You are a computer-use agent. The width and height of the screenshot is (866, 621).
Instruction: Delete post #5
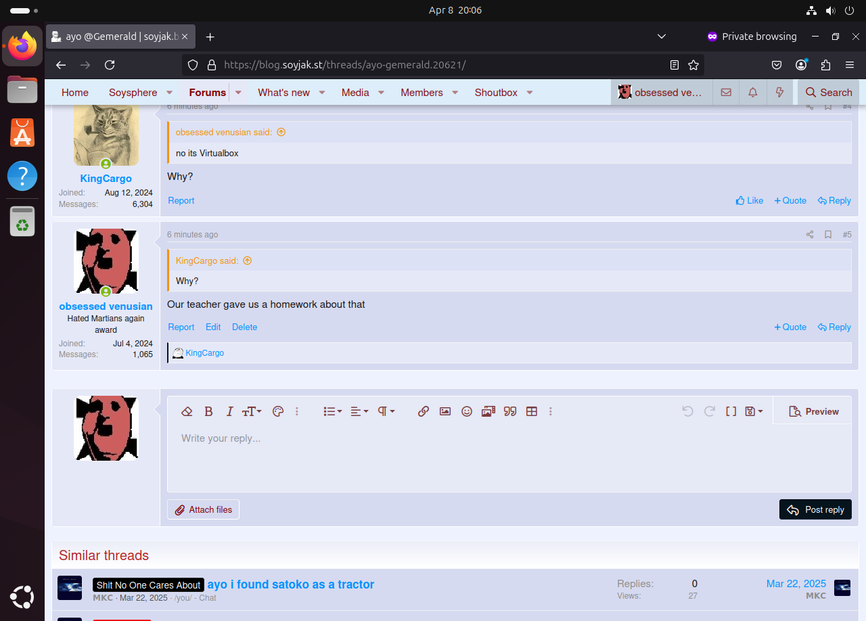[x=245, y=327]
